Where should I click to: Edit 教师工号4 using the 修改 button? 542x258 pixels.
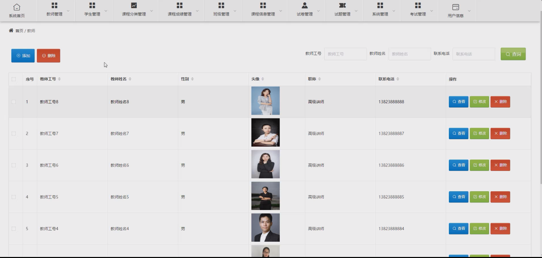(x=480, y=229)
